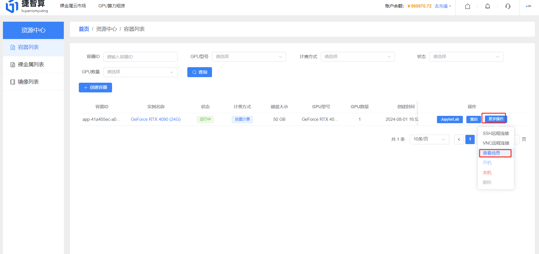Select page 1 in pagination
539x254 pixels.
(x=470, y=139)
